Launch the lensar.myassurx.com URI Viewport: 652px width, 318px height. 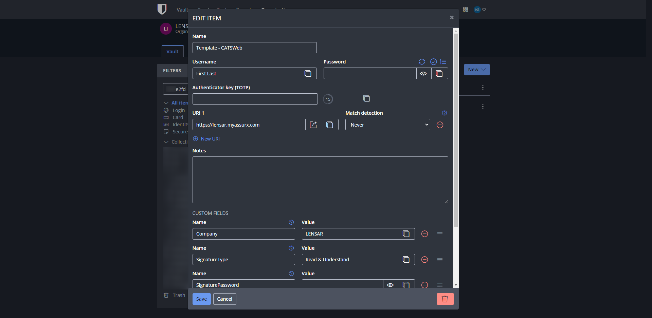pos(313,125)
